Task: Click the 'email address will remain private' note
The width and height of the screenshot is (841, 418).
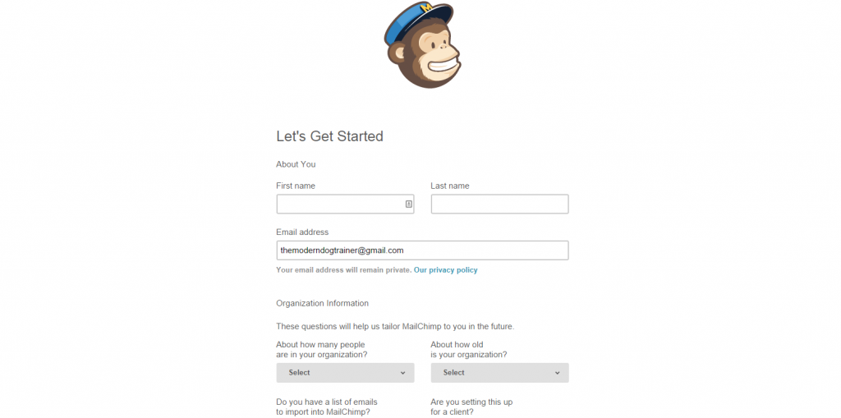Action: [344, 270]
